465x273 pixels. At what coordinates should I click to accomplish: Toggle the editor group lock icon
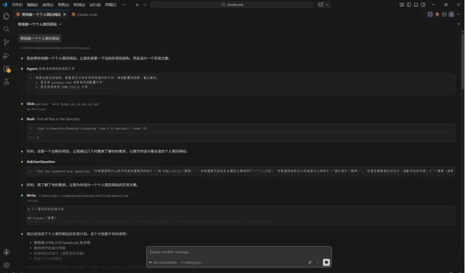coord(452,14)
